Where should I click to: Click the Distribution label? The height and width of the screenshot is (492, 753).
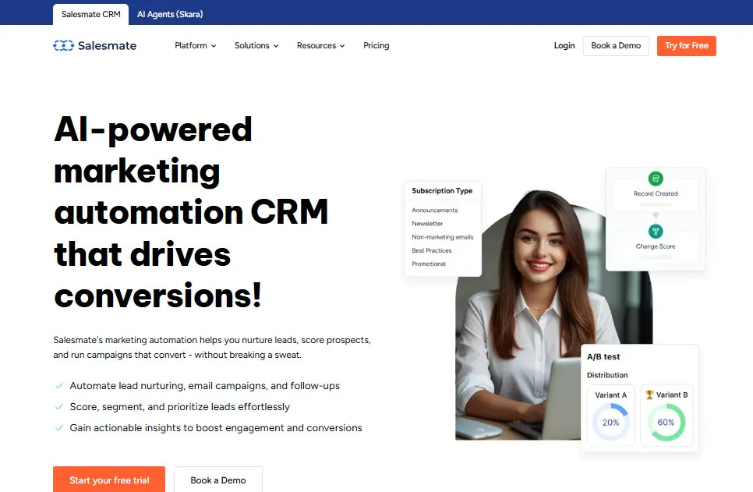[607, 375]
